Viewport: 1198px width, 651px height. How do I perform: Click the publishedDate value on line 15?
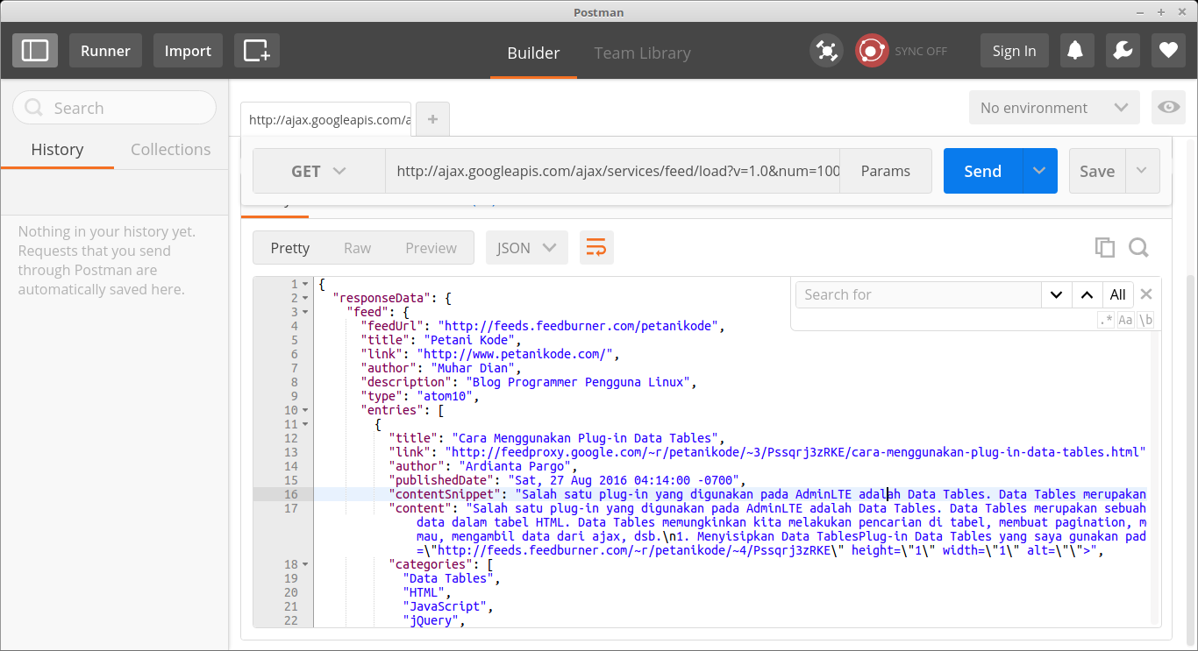(x=618, y=480)
